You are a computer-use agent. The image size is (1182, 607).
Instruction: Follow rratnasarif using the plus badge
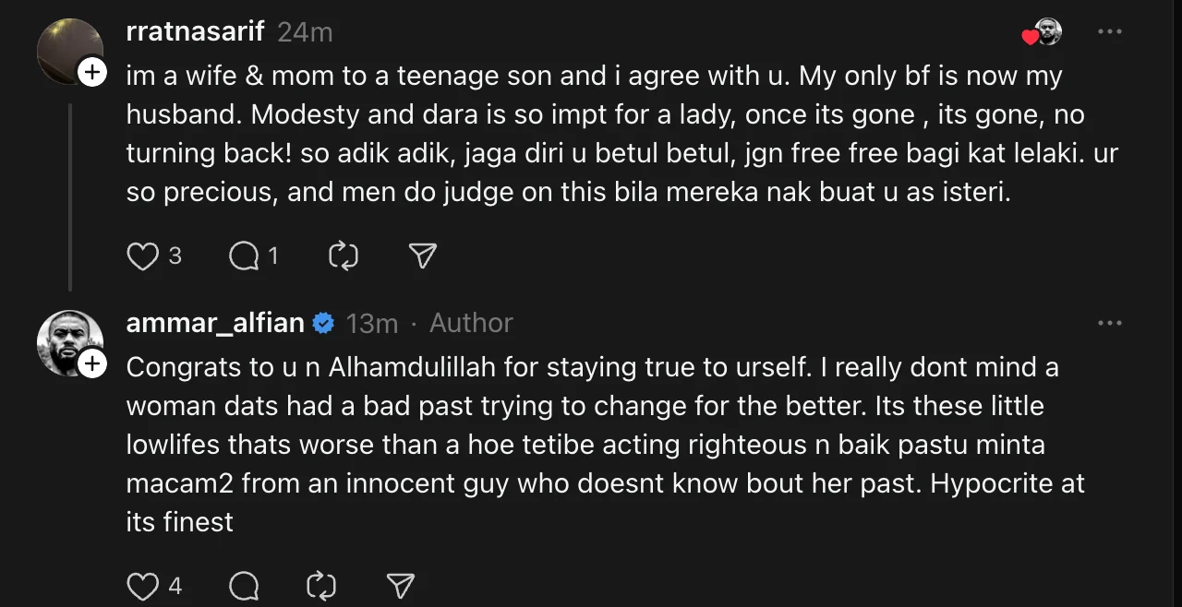click(92, 72)
